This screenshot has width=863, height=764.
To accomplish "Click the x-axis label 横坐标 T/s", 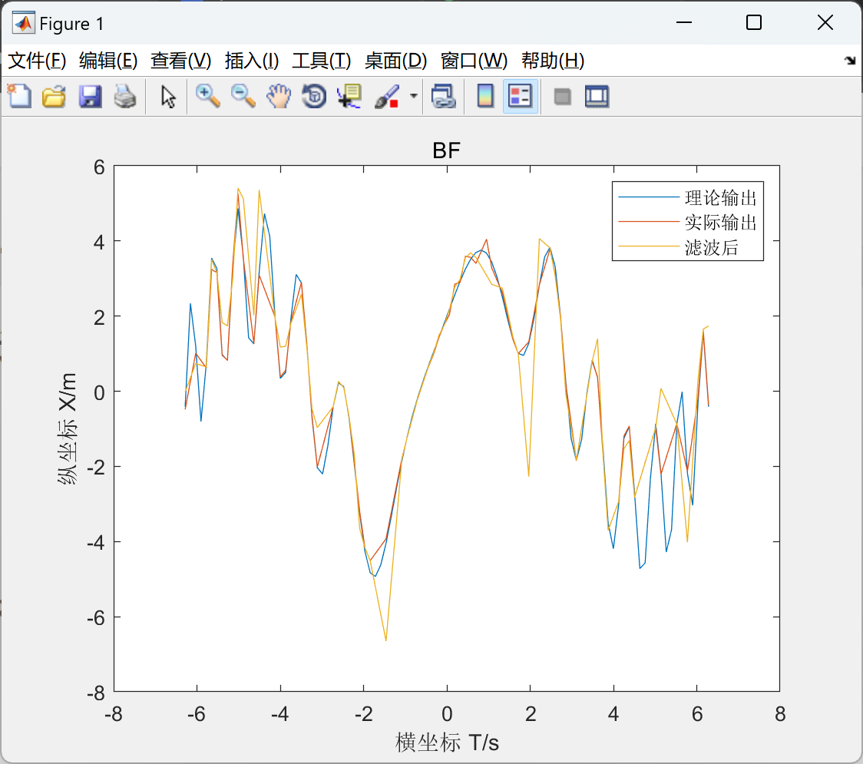I will pyautogui.click(x=446, y=742).
